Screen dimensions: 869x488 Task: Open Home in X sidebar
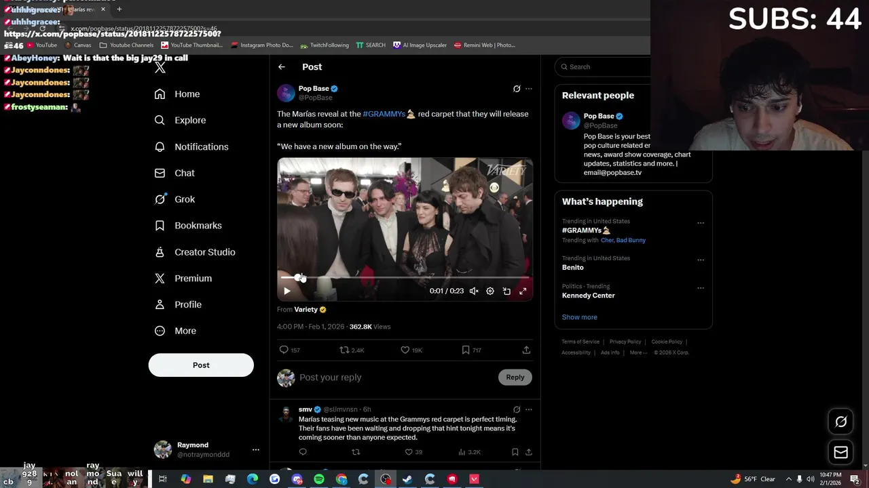tap(177, 94)
